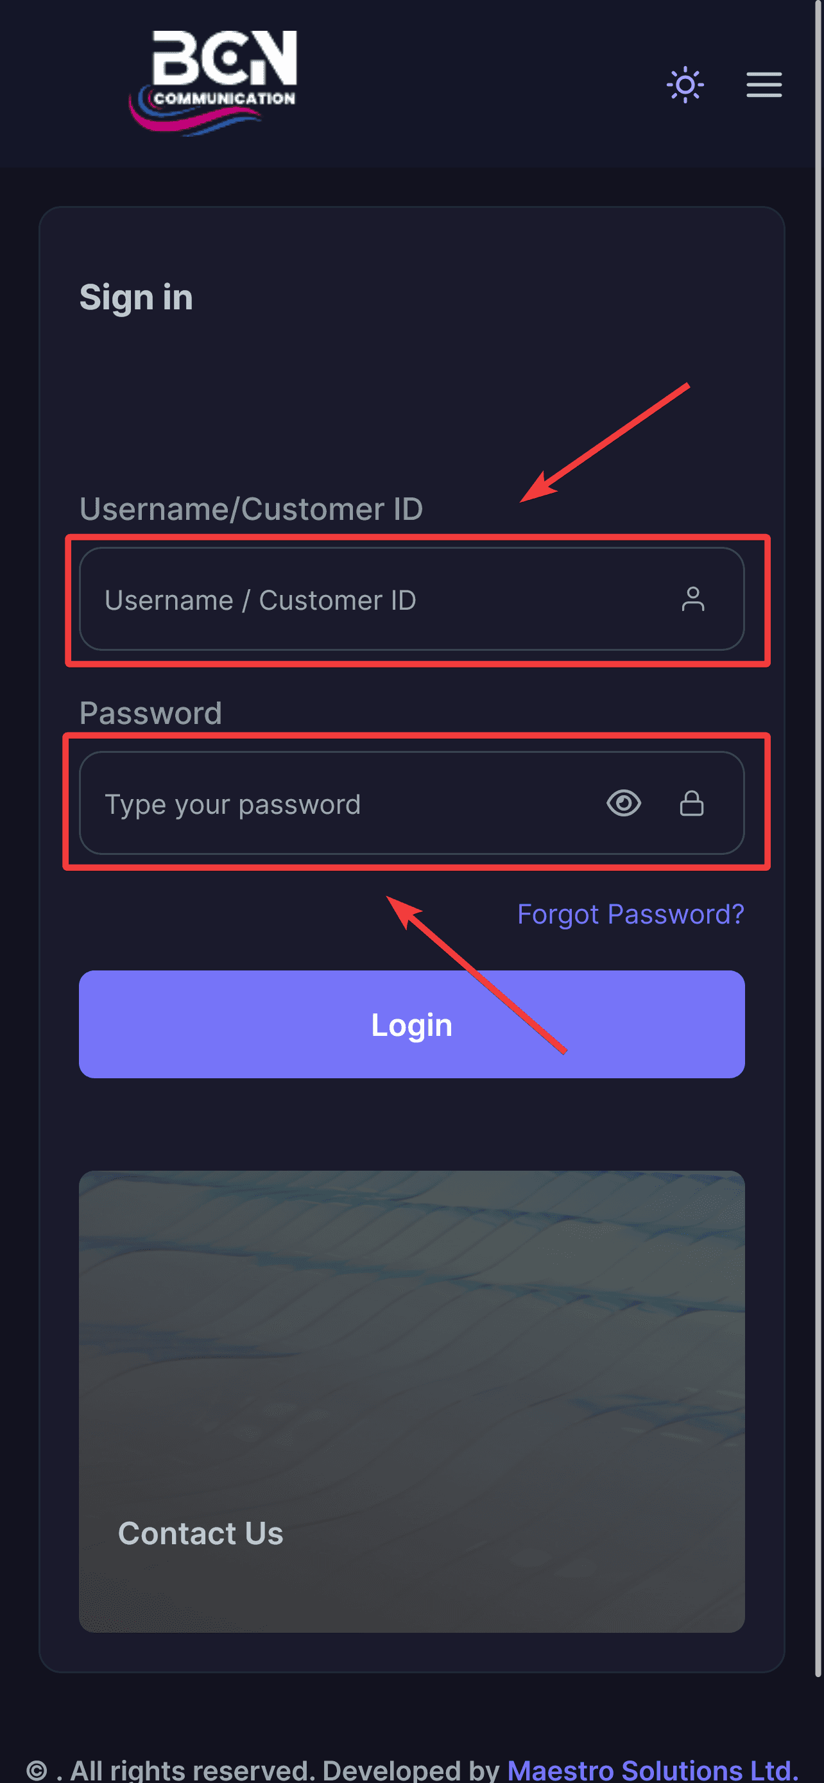The width and height of the screenshot is (824, 1783).
Task: Click the copyright symbol in the footer
Action: 36,1771
